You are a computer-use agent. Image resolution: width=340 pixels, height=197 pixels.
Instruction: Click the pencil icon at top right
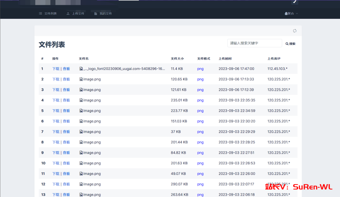pos(295,2)
